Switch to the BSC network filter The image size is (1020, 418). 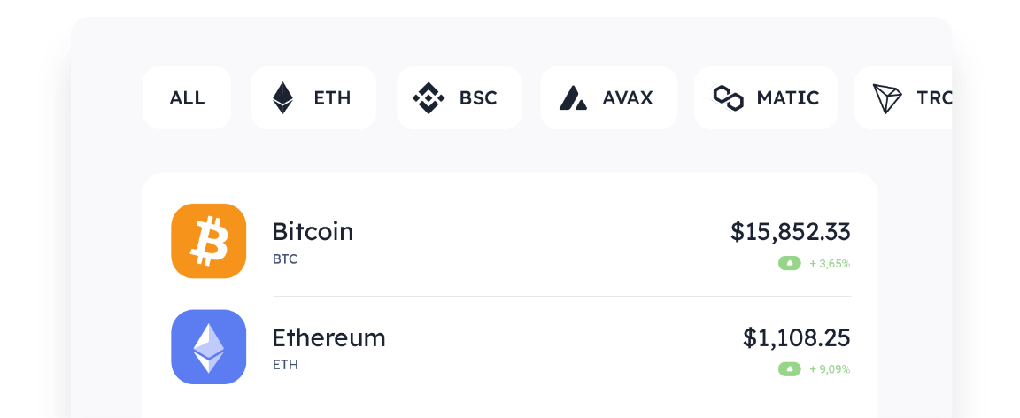477,97
